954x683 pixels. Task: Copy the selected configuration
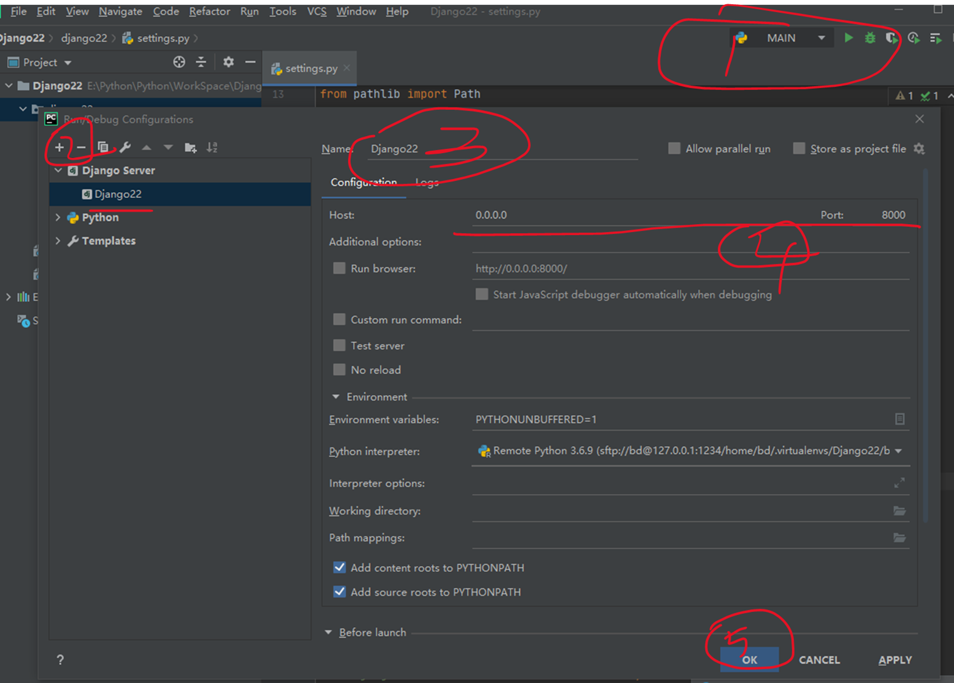pos(103,147)
